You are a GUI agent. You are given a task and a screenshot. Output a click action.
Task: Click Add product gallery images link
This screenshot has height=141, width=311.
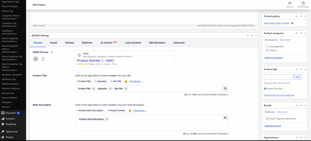[276, 23]
